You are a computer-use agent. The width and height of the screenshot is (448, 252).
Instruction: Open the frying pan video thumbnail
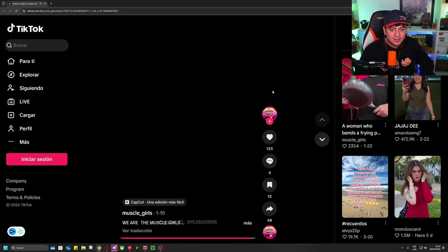click(x=365, y=89)
